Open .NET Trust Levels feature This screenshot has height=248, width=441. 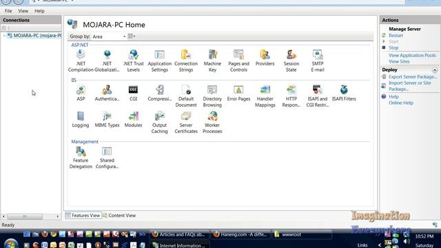[133, 61]
